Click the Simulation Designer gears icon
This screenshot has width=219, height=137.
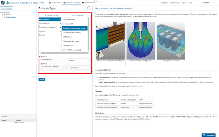64,3
